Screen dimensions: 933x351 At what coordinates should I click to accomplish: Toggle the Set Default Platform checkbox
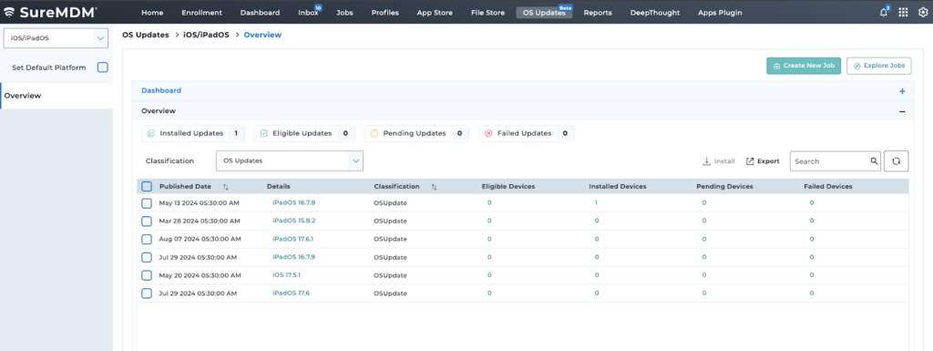click(x=102, y=67)
